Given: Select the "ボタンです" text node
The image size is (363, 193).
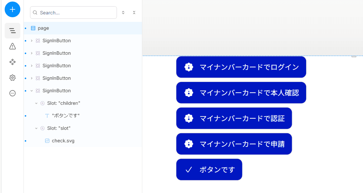Looking at the screenshot, I should pos(83,116).
